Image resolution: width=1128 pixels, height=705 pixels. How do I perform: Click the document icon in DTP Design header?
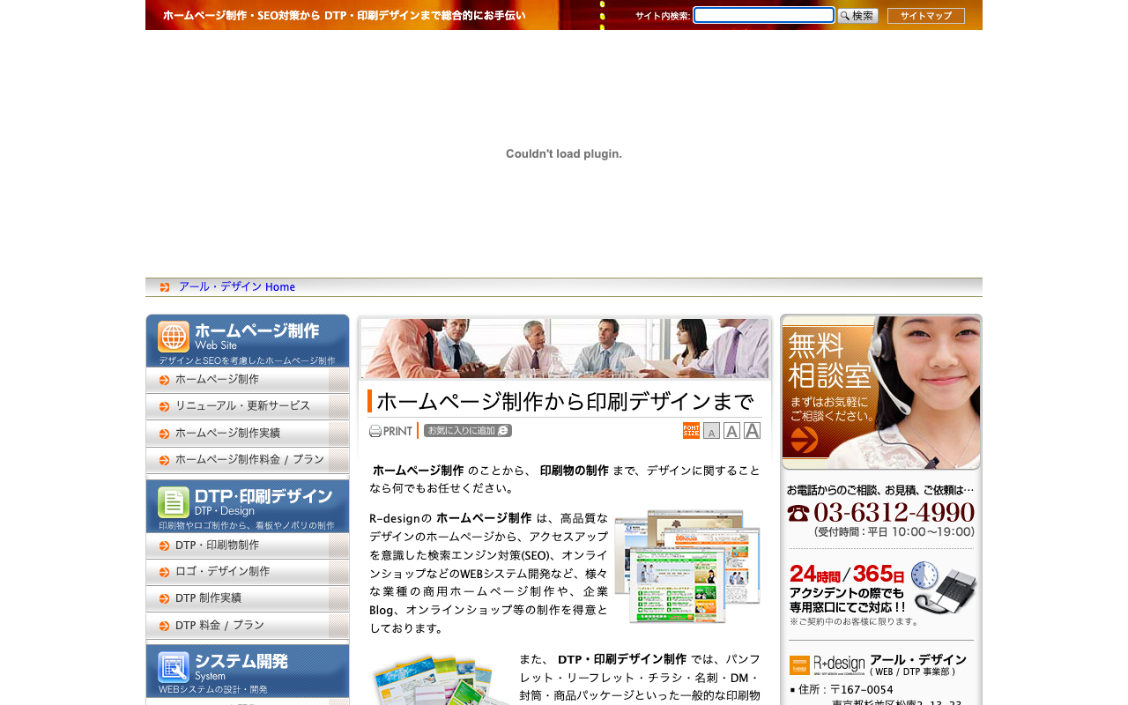point(174,502)
